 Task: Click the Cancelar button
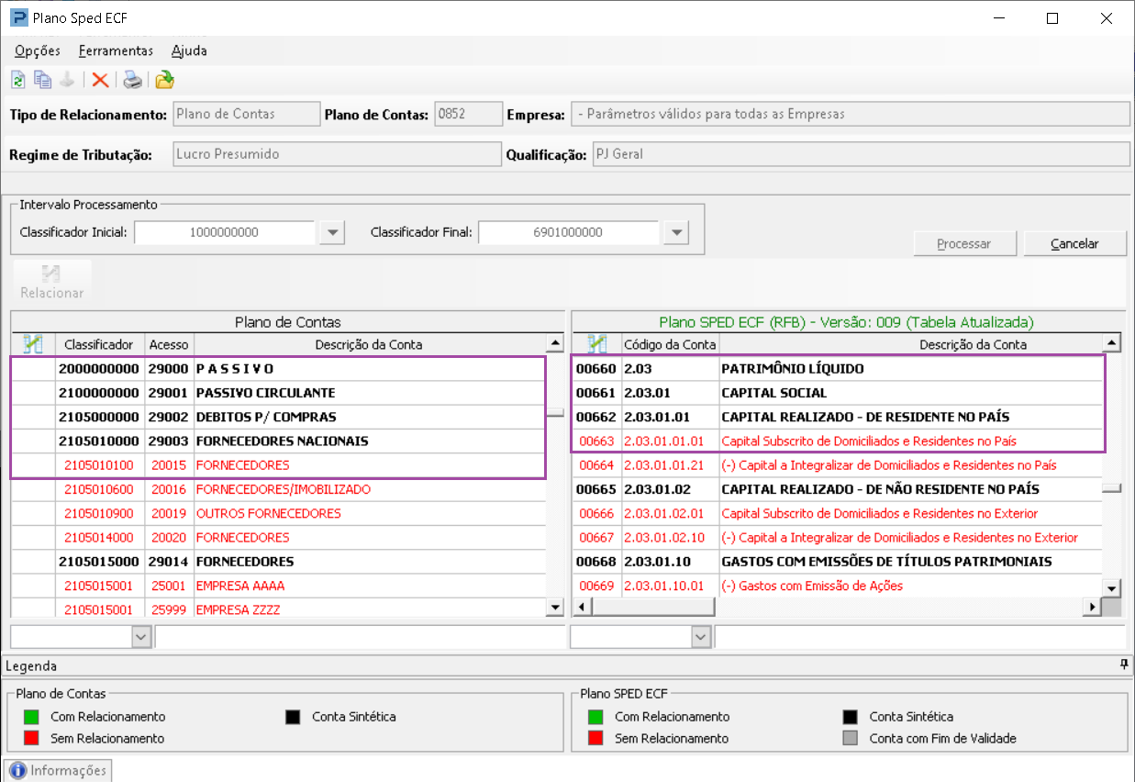tap(1074, 243)
